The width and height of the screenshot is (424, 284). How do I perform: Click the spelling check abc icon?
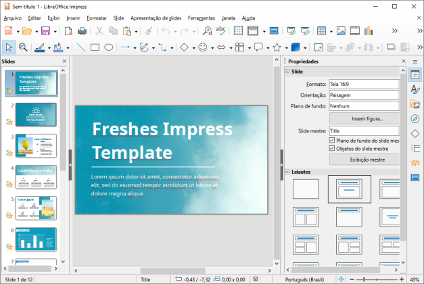point(220,31)
